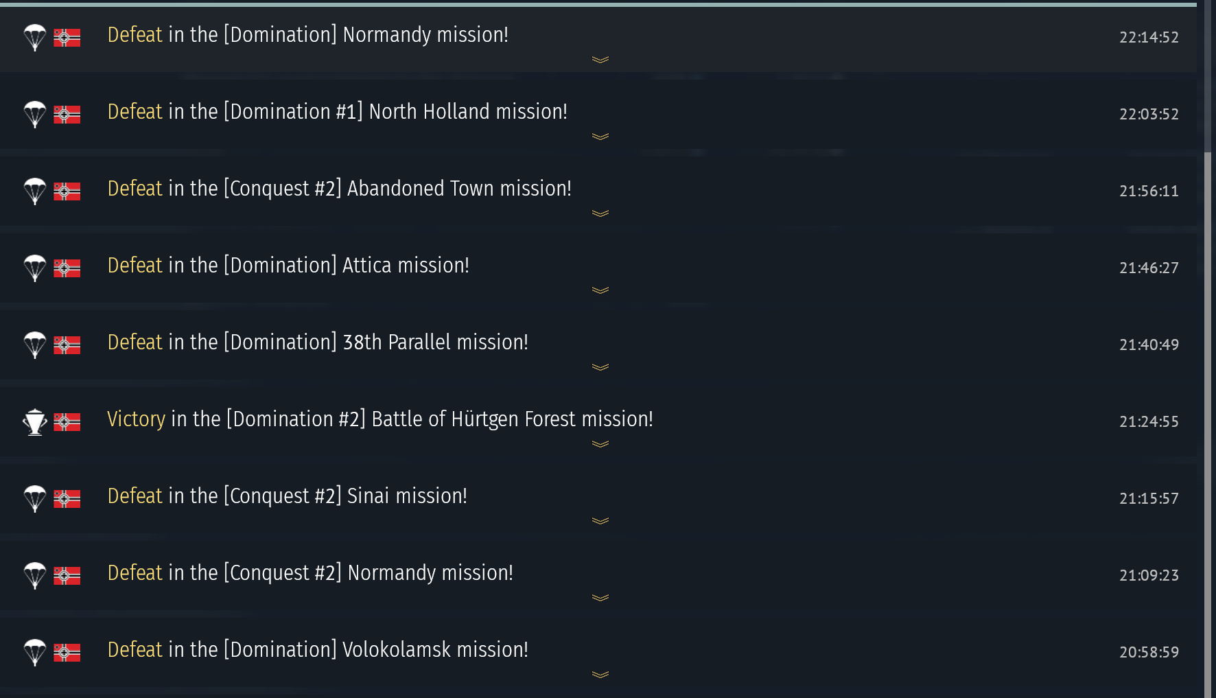Open the 38th Parallel defeat message
The width and height of the screenshot is (1216, 698).
tap(318, 342)
